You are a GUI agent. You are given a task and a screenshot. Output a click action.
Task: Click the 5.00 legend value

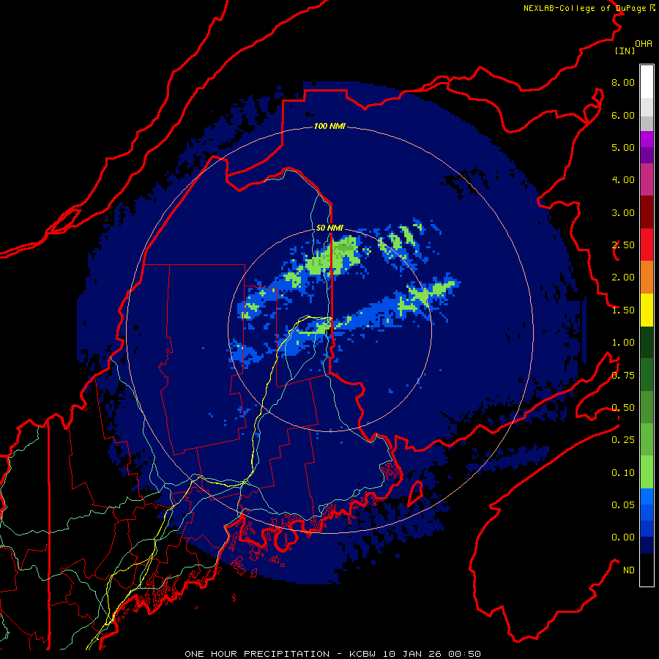[623, 147]
